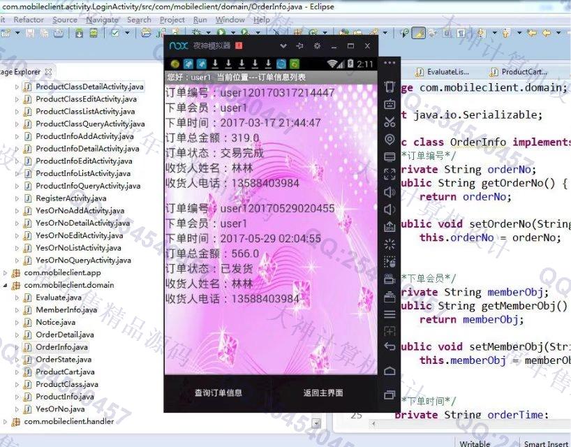
Task: Open Run menu
Action: pos(200,20)
